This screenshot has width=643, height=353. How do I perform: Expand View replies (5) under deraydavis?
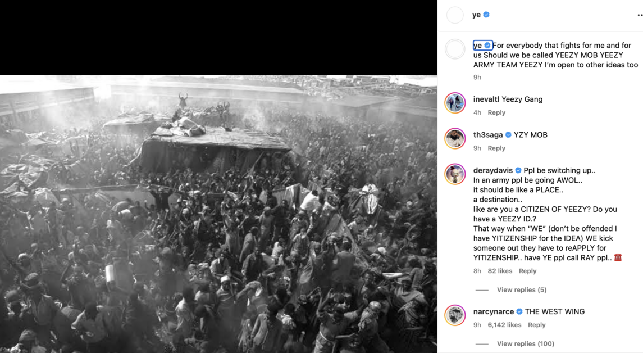coord(522,290)
